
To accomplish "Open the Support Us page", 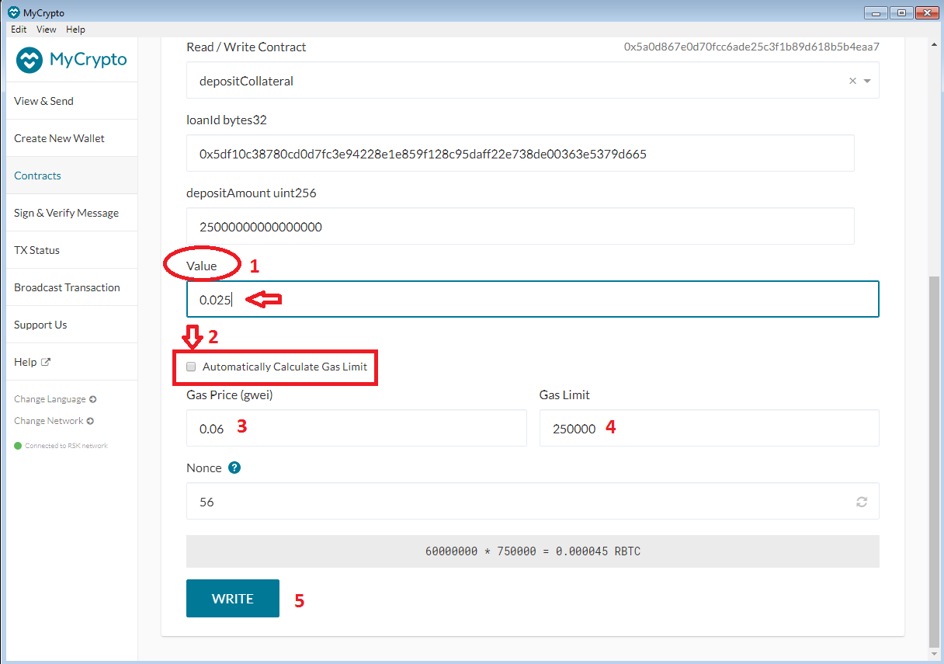I will [x=71, y=325].
